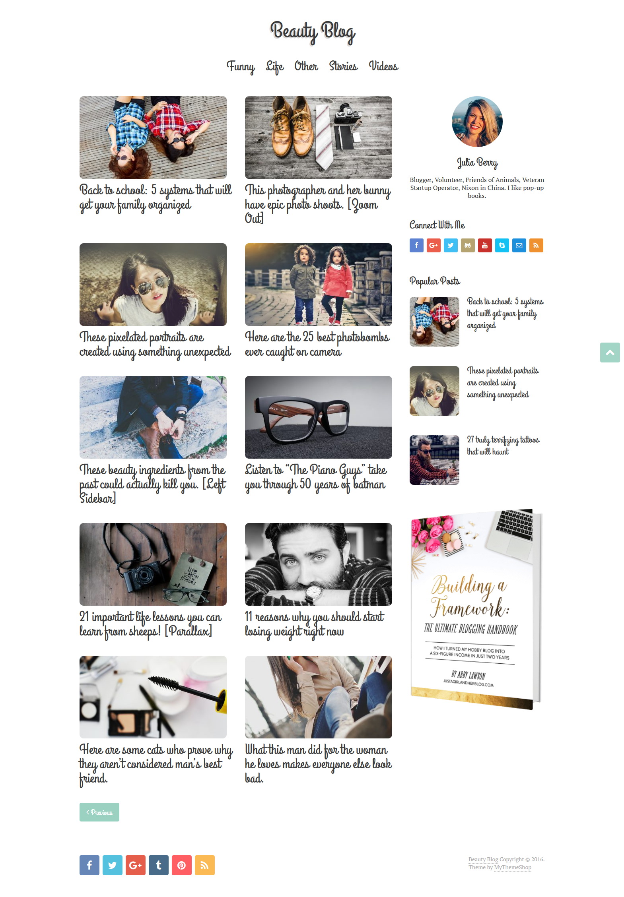Open the Facebook icon under Connect With Me
The width and height of the screenshot is (624, 897).
click(416, 245)
